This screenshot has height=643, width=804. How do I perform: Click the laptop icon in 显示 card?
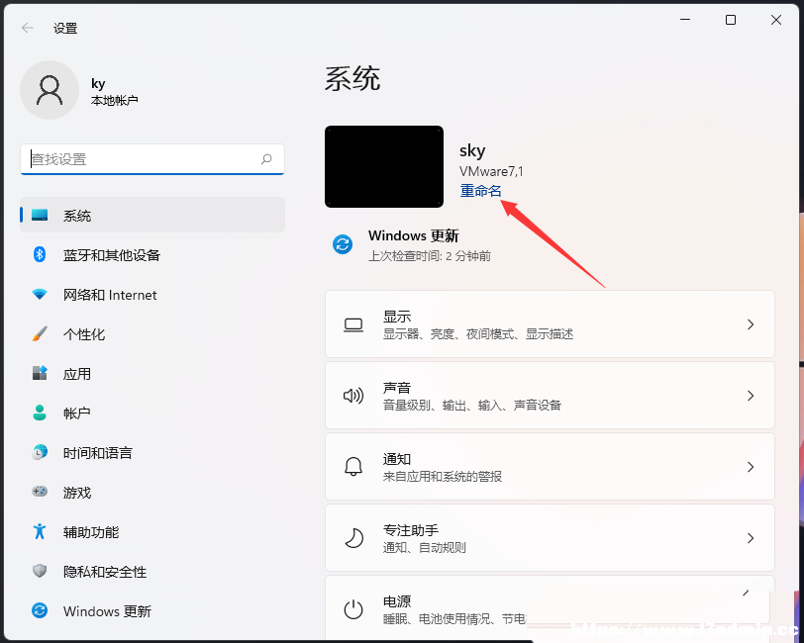click(x=353, y=324)
